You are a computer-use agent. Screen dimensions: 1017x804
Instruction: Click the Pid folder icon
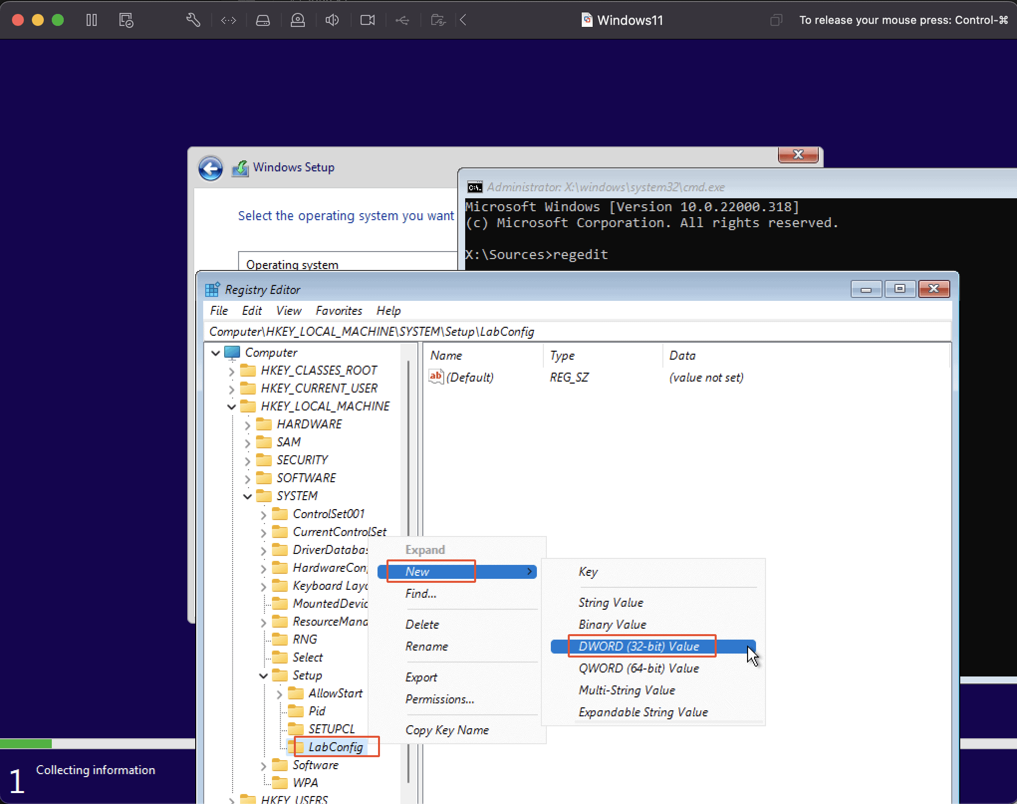(x=295, y=711)
